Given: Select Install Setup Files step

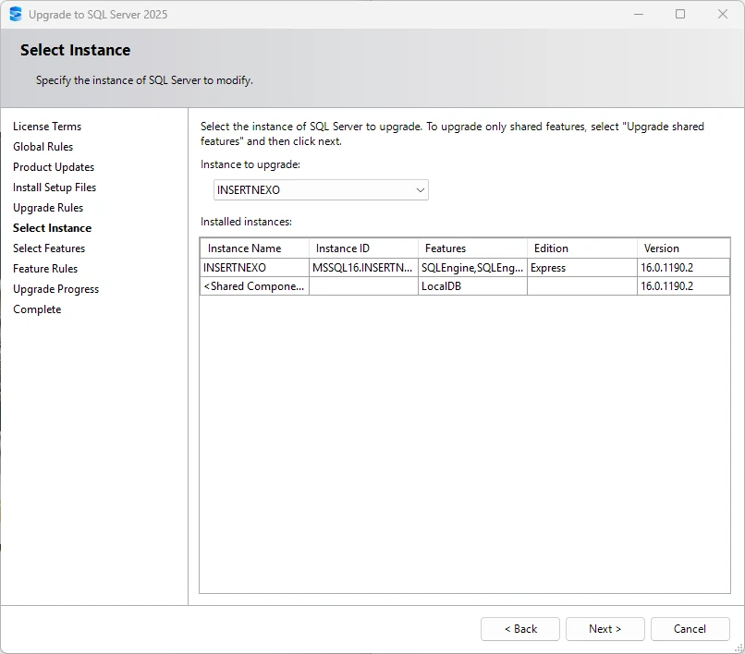Looking at the screenshot, I should pyautogui.click(x=55, y=188).
